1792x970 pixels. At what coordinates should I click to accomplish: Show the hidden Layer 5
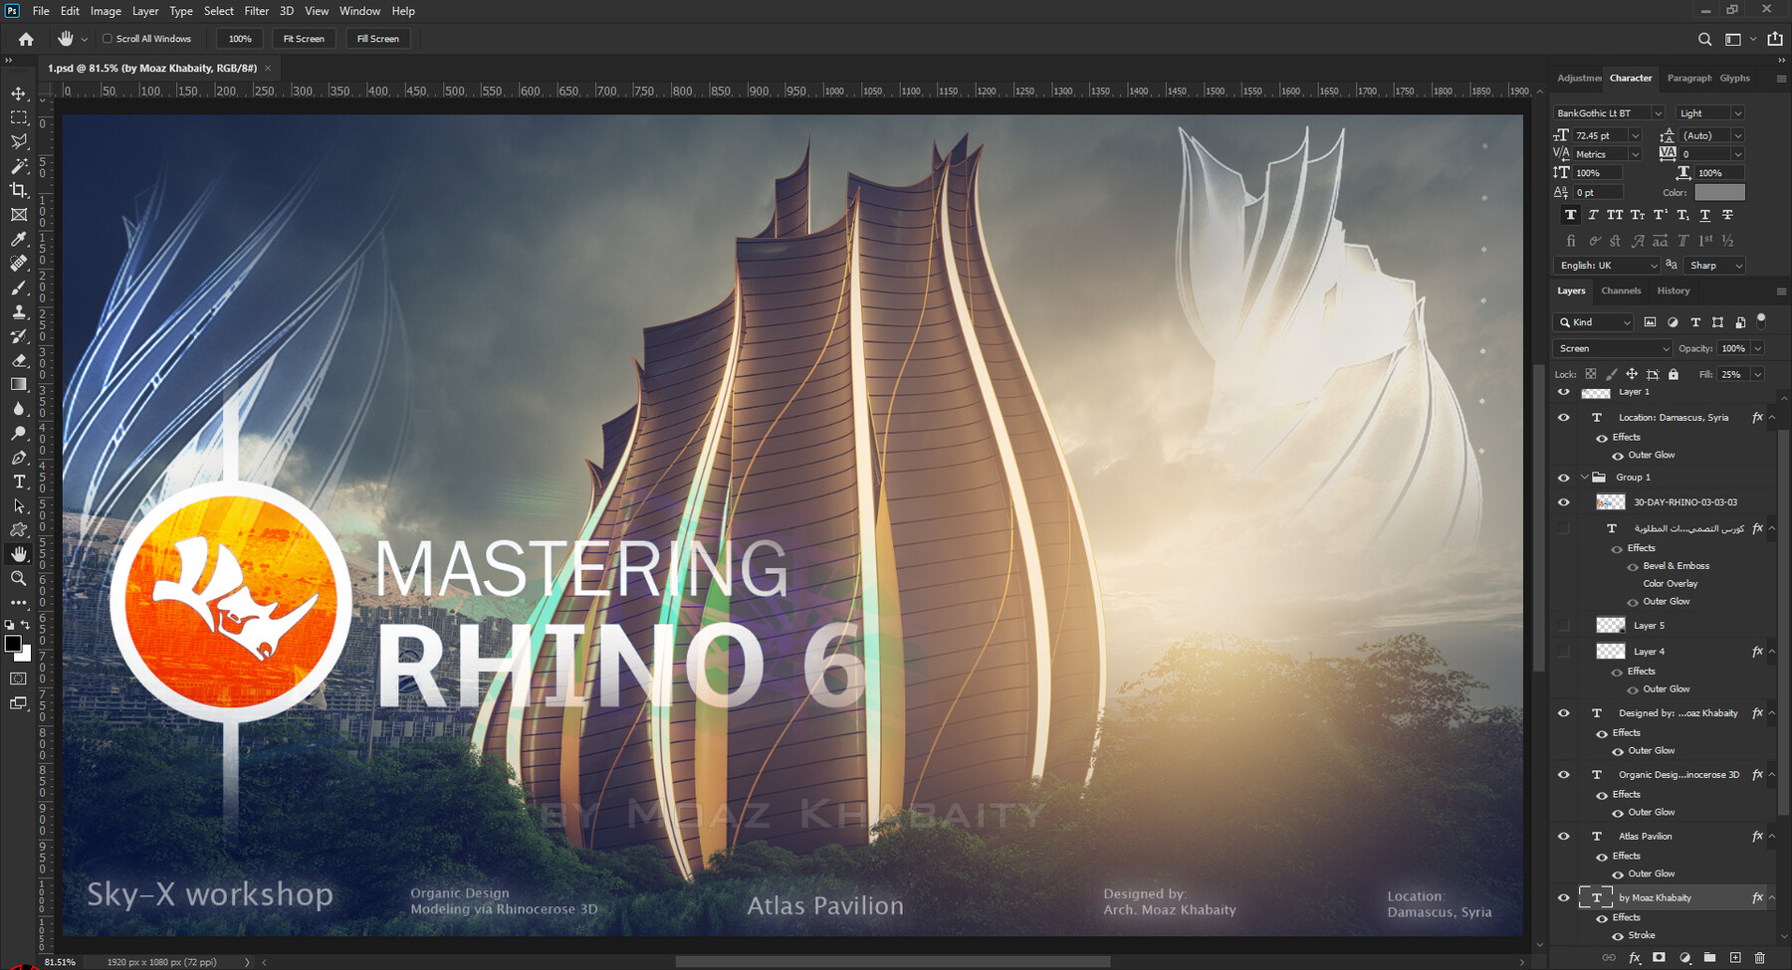tap(1563, 626)
